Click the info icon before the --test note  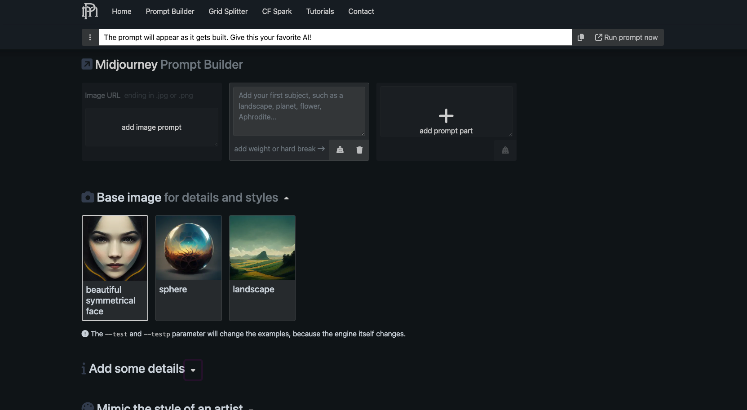85,334
